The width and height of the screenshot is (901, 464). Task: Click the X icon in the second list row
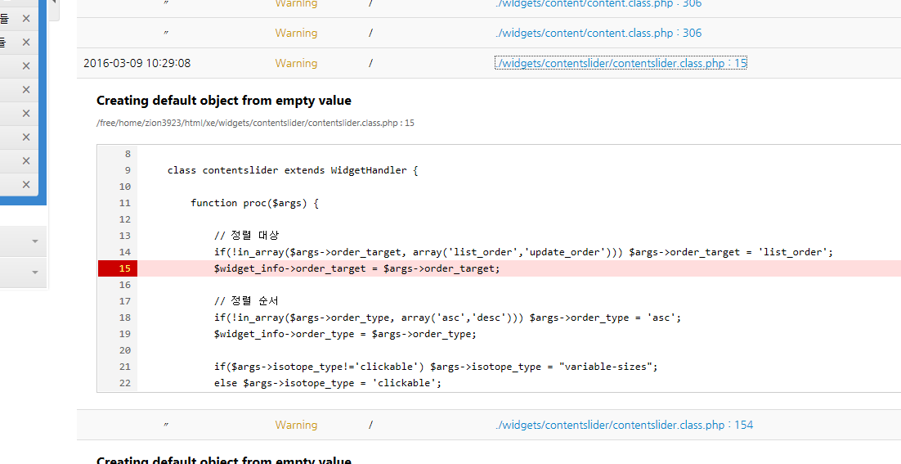coord(26,43)
